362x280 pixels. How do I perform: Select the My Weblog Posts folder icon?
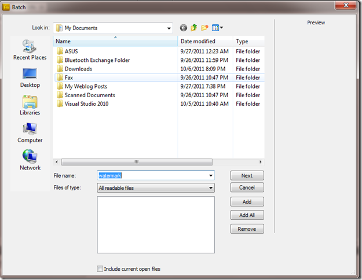[x=60, y=86]
